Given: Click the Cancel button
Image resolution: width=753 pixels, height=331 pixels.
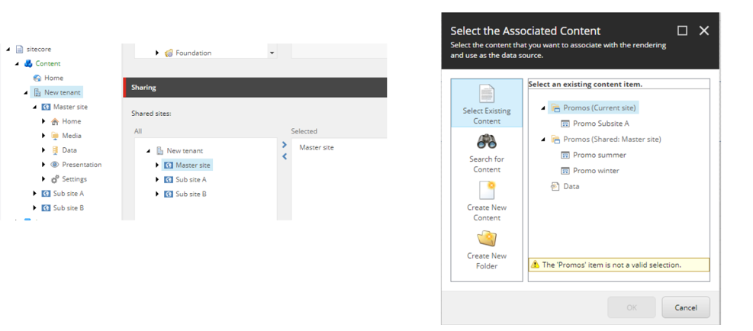Looking at the screenshot, I should pyautogui.click(x=686, y=307).
